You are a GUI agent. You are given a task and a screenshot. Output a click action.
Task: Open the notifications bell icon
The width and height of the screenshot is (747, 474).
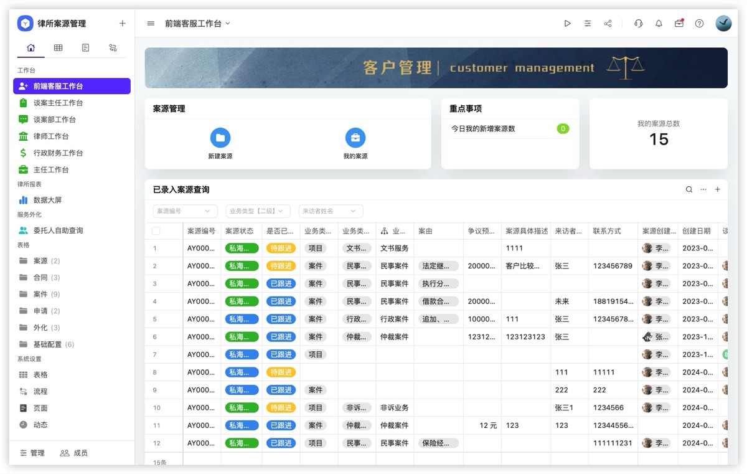point(659,24)
